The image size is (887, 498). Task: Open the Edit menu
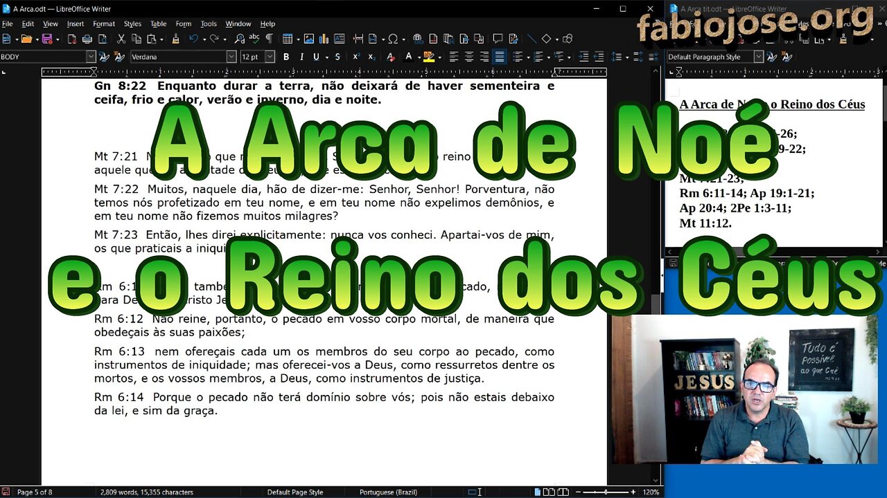tap(28, 24)
